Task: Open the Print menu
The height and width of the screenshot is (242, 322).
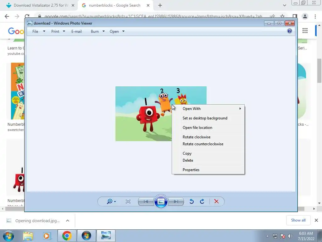Action: (55, 32)
